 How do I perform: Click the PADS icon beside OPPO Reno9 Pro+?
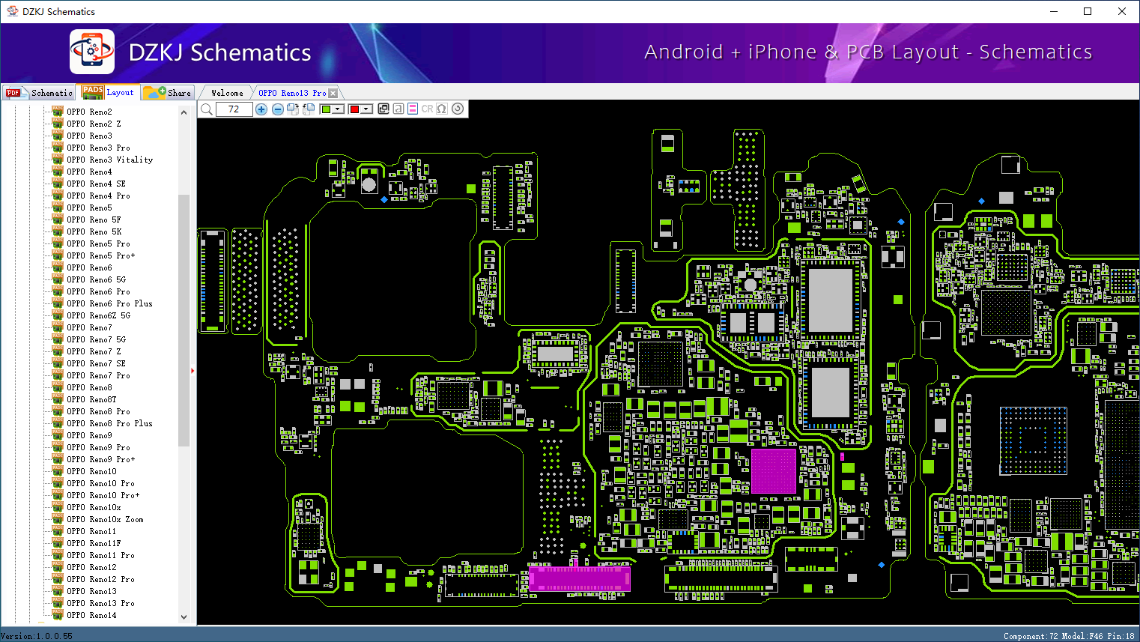point(58,459)
